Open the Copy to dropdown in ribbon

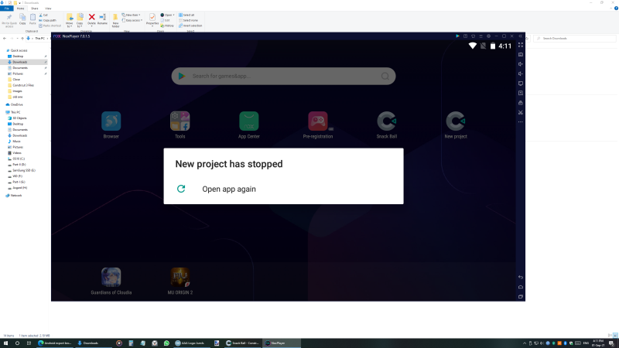pos(80,20)
